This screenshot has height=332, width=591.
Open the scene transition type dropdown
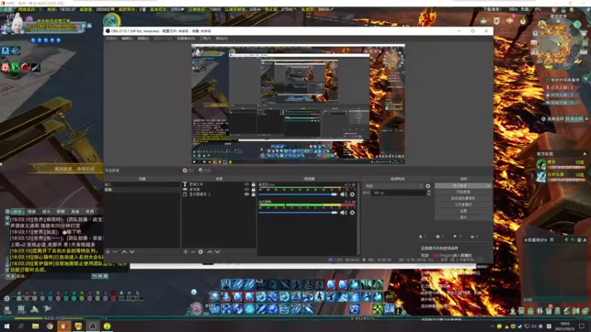(394, 186)
